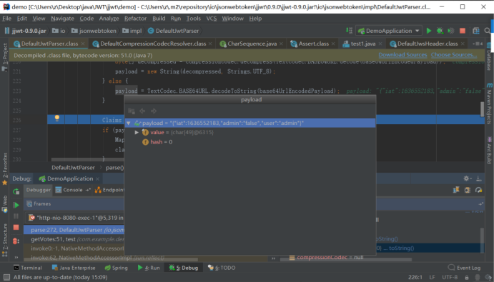Open DefaultJwsHeader.class tab

coord(428,44)
